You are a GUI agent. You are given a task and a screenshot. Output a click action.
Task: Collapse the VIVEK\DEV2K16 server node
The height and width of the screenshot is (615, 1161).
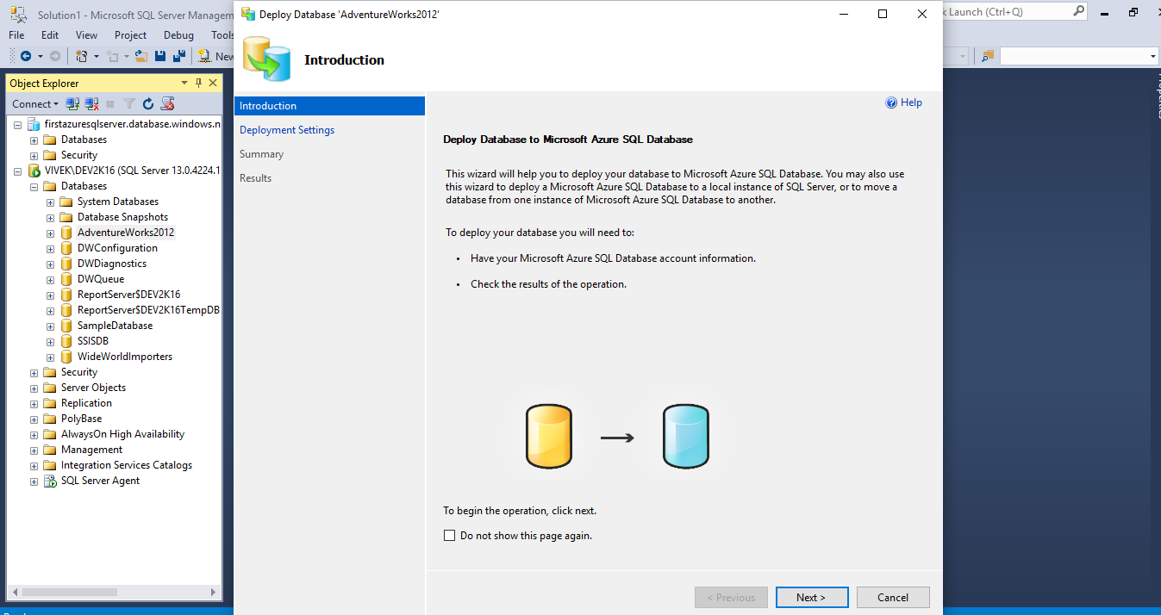[x=17, y=171]
